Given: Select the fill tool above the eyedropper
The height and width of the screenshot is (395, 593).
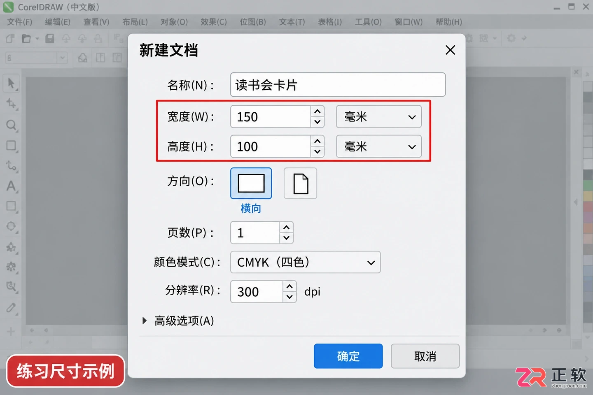Looking at the screenshot, I should (x=11, y=286).
